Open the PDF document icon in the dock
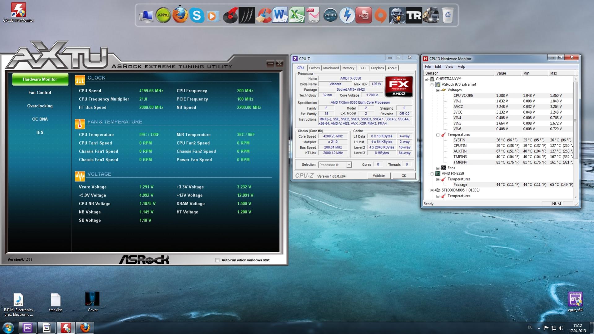The width and height of the screenshot is (594, 334). pyautogui.click(x=314, y=15)
